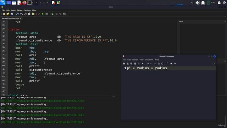The image size is (227, 128).
Task: Open the Kali applications menu icon
Action: tap(2, 2)
